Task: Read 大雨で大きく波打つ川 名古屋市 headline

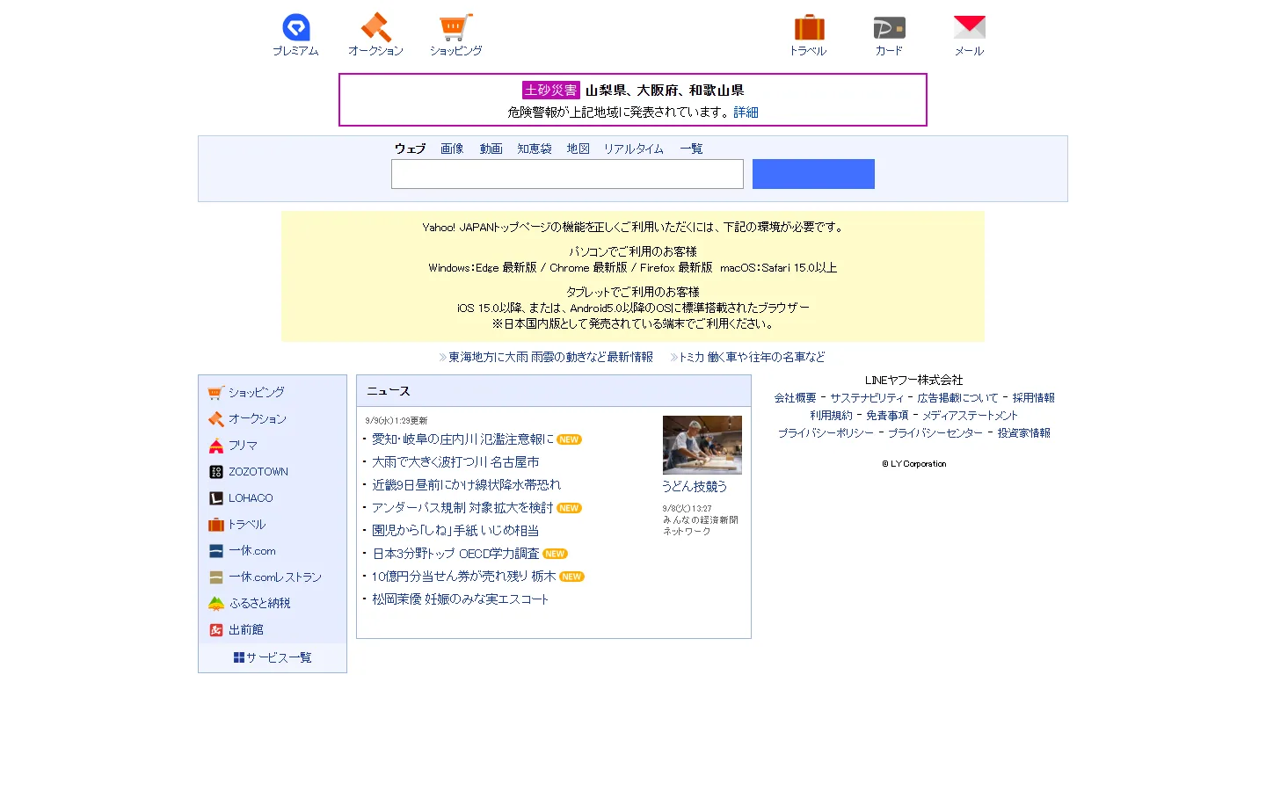Action: [455, 461]
